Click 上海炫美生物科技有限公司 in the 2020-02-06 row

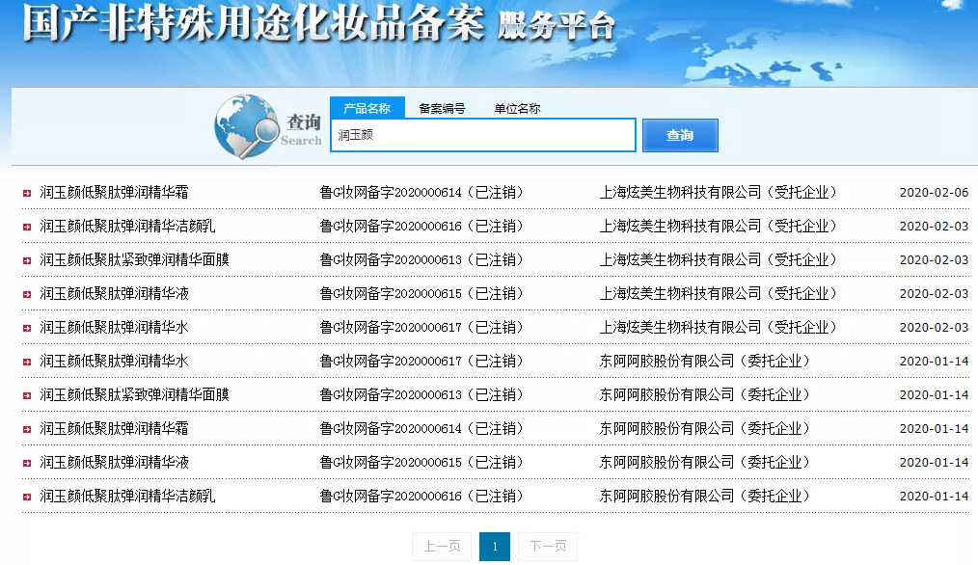tap(681, 192)
